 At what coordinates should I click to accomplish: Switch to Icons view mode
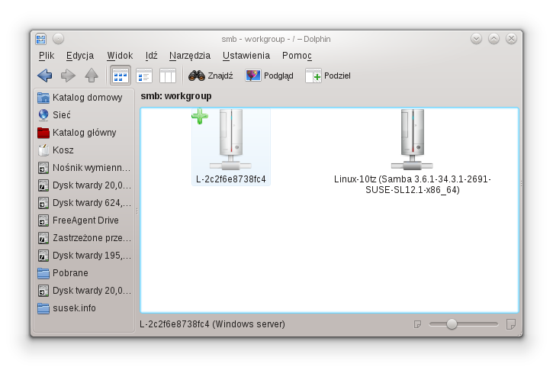(x=121, y=76)
